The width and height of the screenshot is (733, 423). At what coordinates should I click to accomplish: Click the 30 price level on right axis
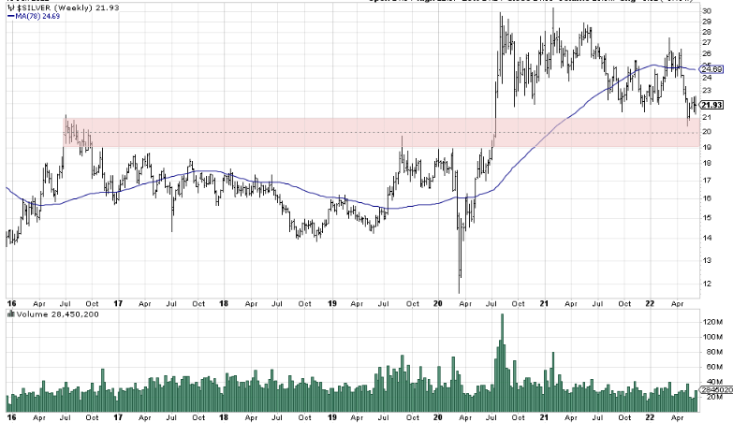(x=709, y=10)
